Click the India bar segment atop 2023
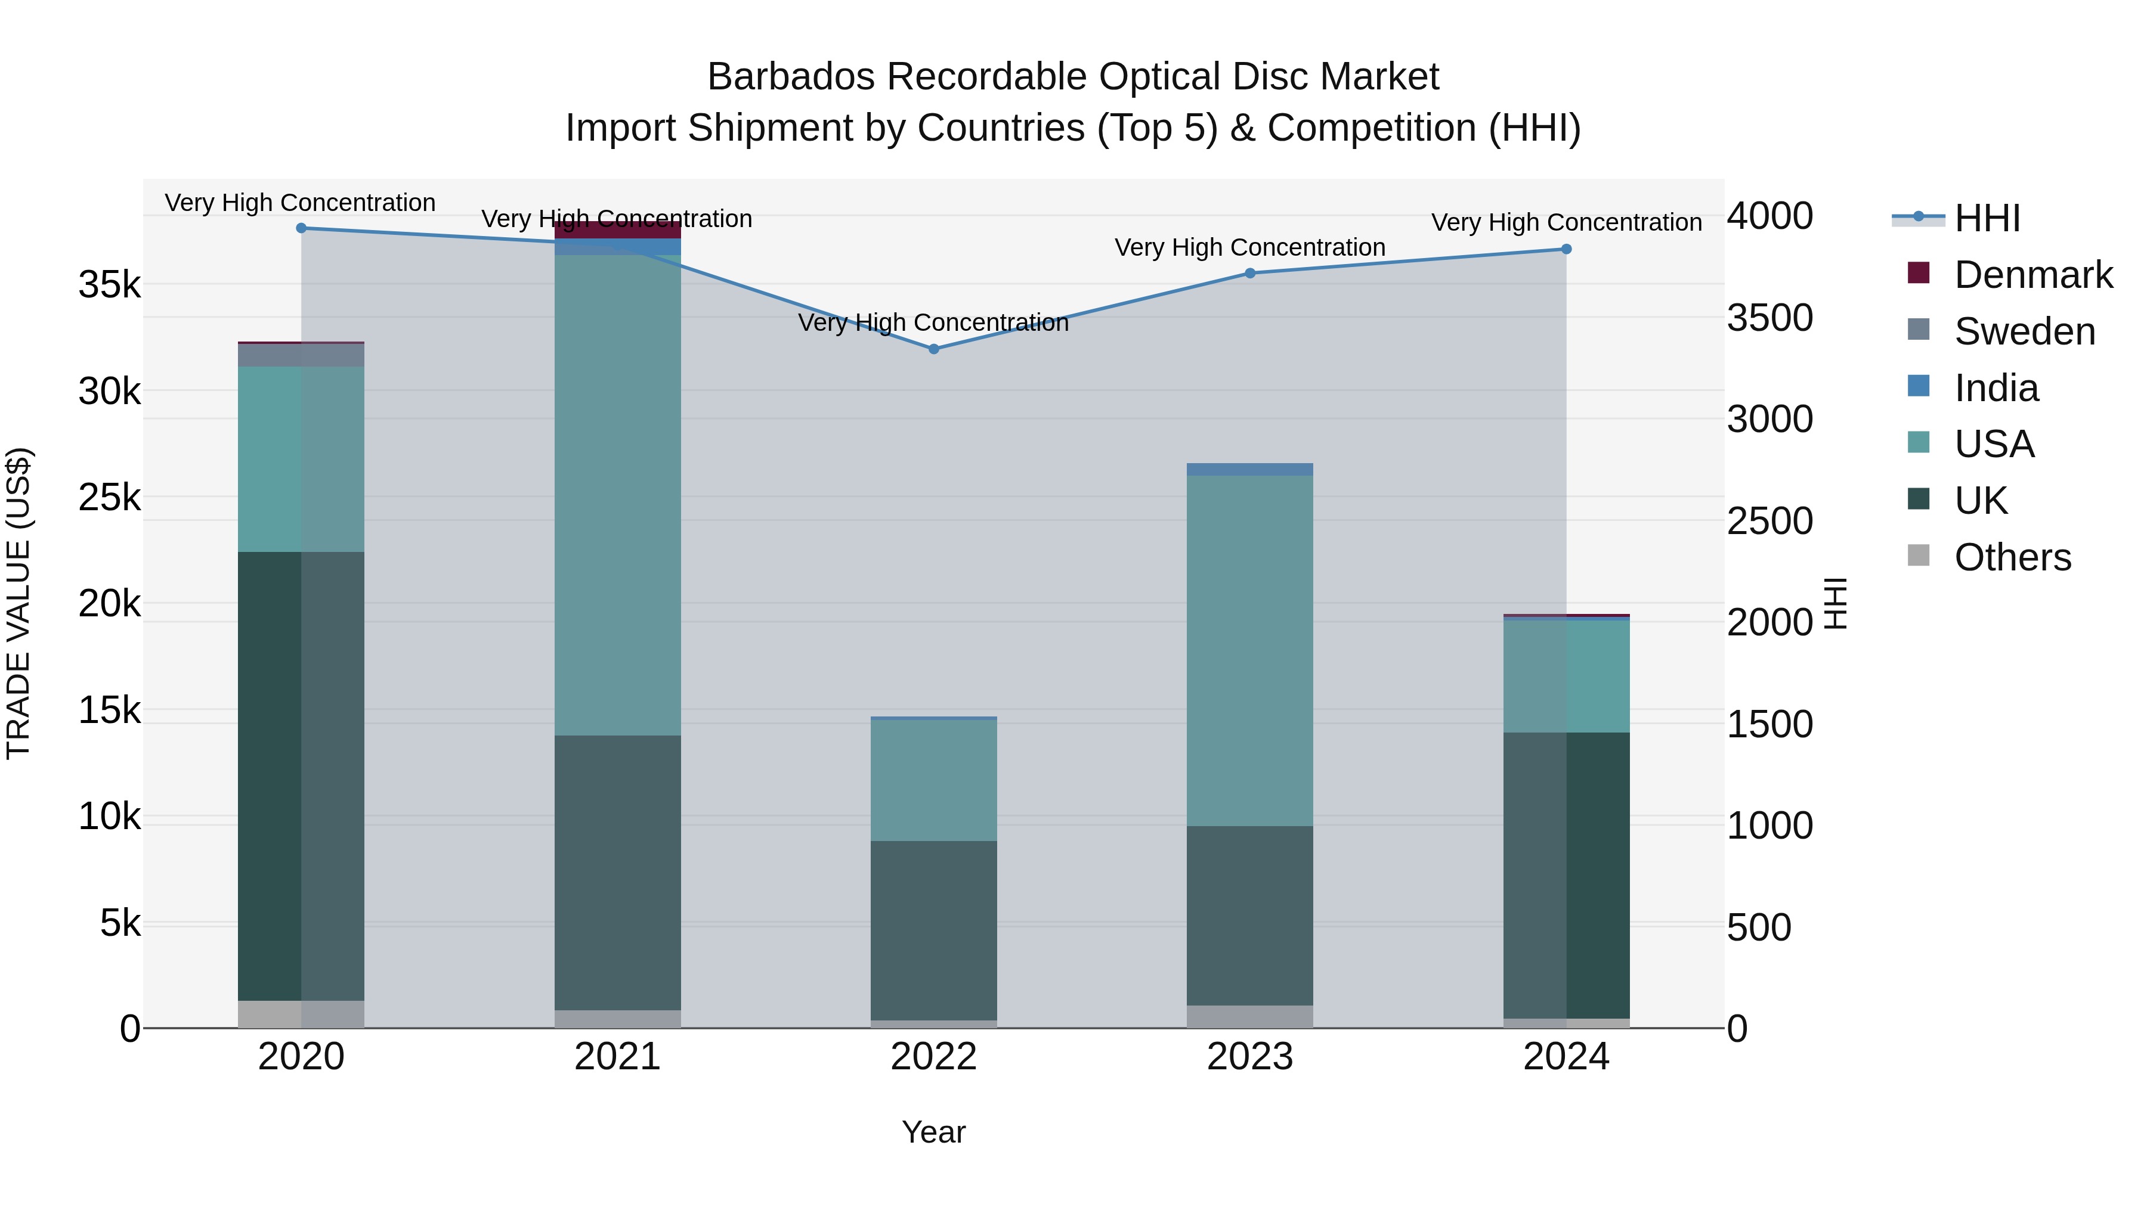This screenshot has width=2147, height=1207. pos(1250,470)
